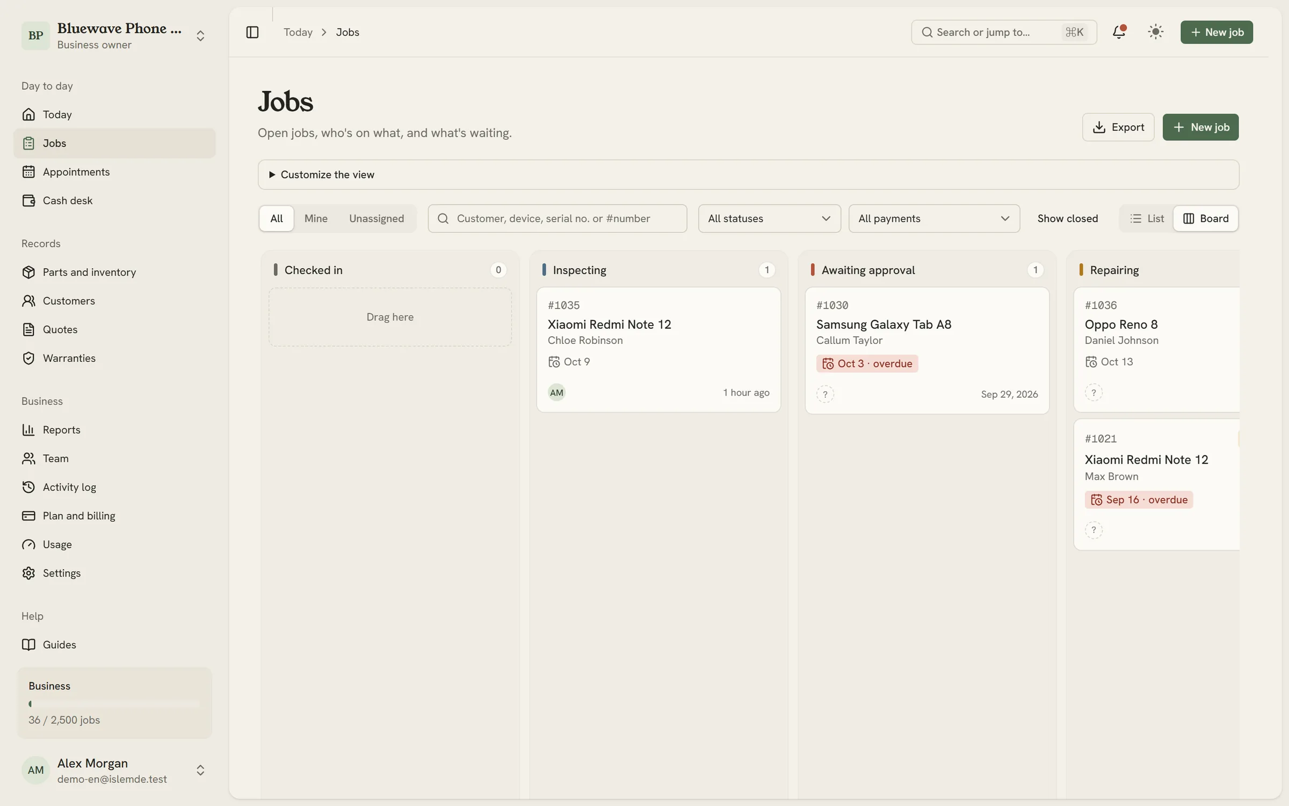Viewport: 1289px width, 806px height.
Task: Select the Mine jobs tab
Action: (316, 218)
